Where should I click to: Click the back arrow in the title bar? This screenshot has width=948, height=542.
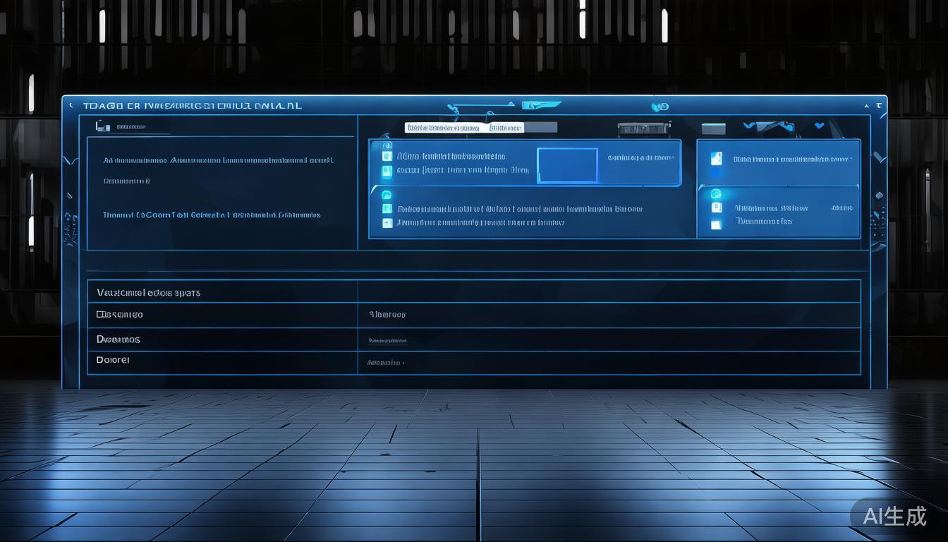(71, 106)
